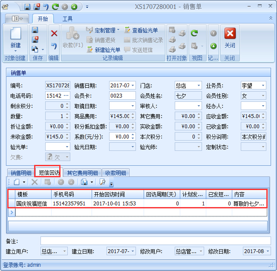Switch to the 工具 ribbon tab

pyautogui.click(x=67, y=19)
